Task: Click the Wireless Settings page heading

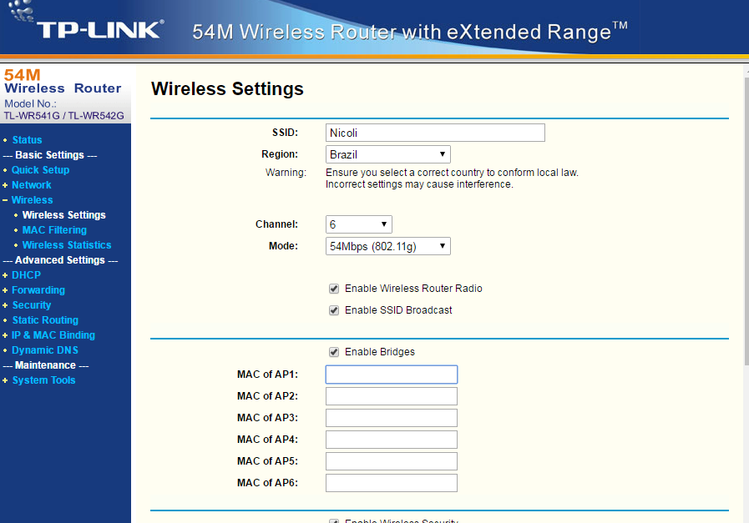Action: click(227, 88)
